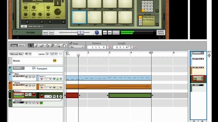Switch to Song view
Screen dimensions: 218x122
tap(14, 45)
